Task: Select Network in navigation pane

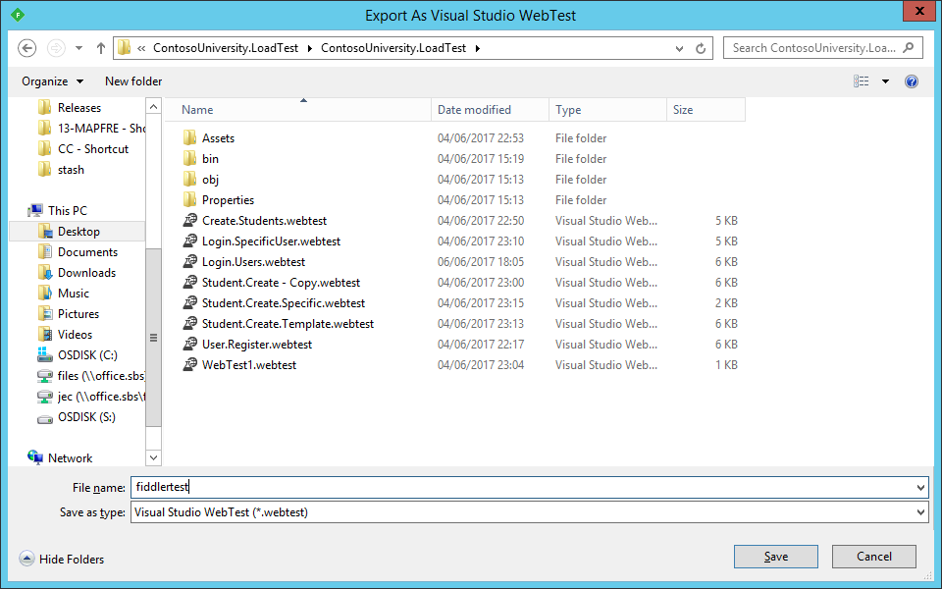Action: (60, 458)
